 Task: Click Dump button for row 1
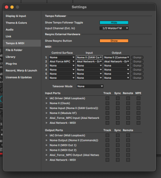pos(137,57)
